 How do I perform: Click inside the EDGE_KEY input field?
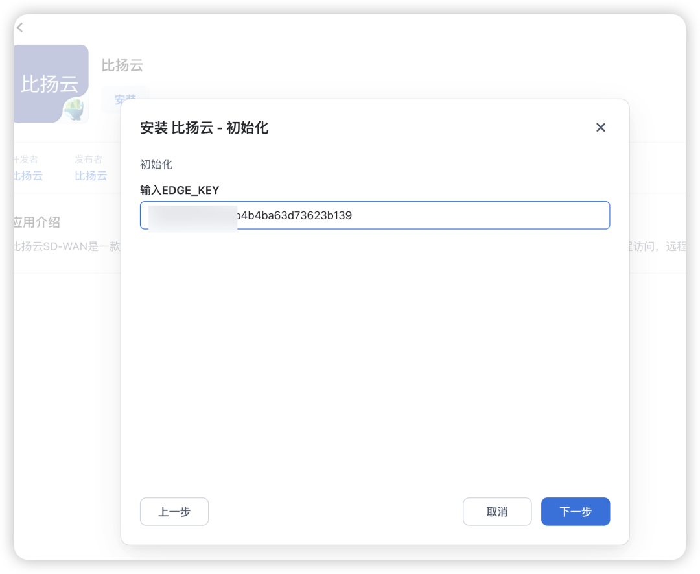(x=375, y=215)
